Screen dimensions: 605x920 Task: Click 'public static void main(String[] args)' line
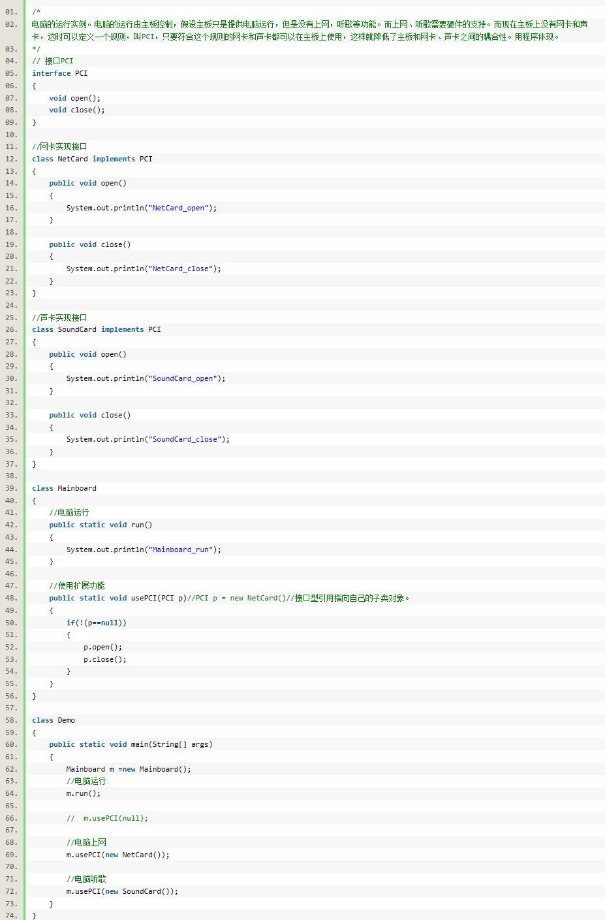point(131,744)
